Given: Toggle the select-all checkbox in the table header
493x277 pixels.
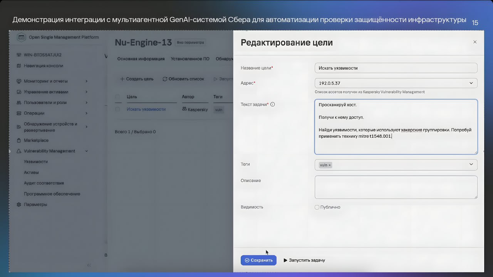Looking at the screenshot, I should click(x=118, y=97).
